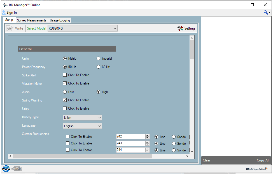Click the www globe connection icon
The width and height of the screenshot is (273, 174).
(6, 168)
